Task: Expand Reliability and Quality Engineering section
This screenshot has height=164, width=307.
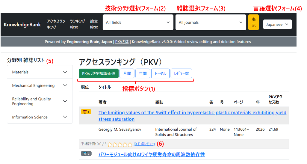Action: click(x=40, y=101)
